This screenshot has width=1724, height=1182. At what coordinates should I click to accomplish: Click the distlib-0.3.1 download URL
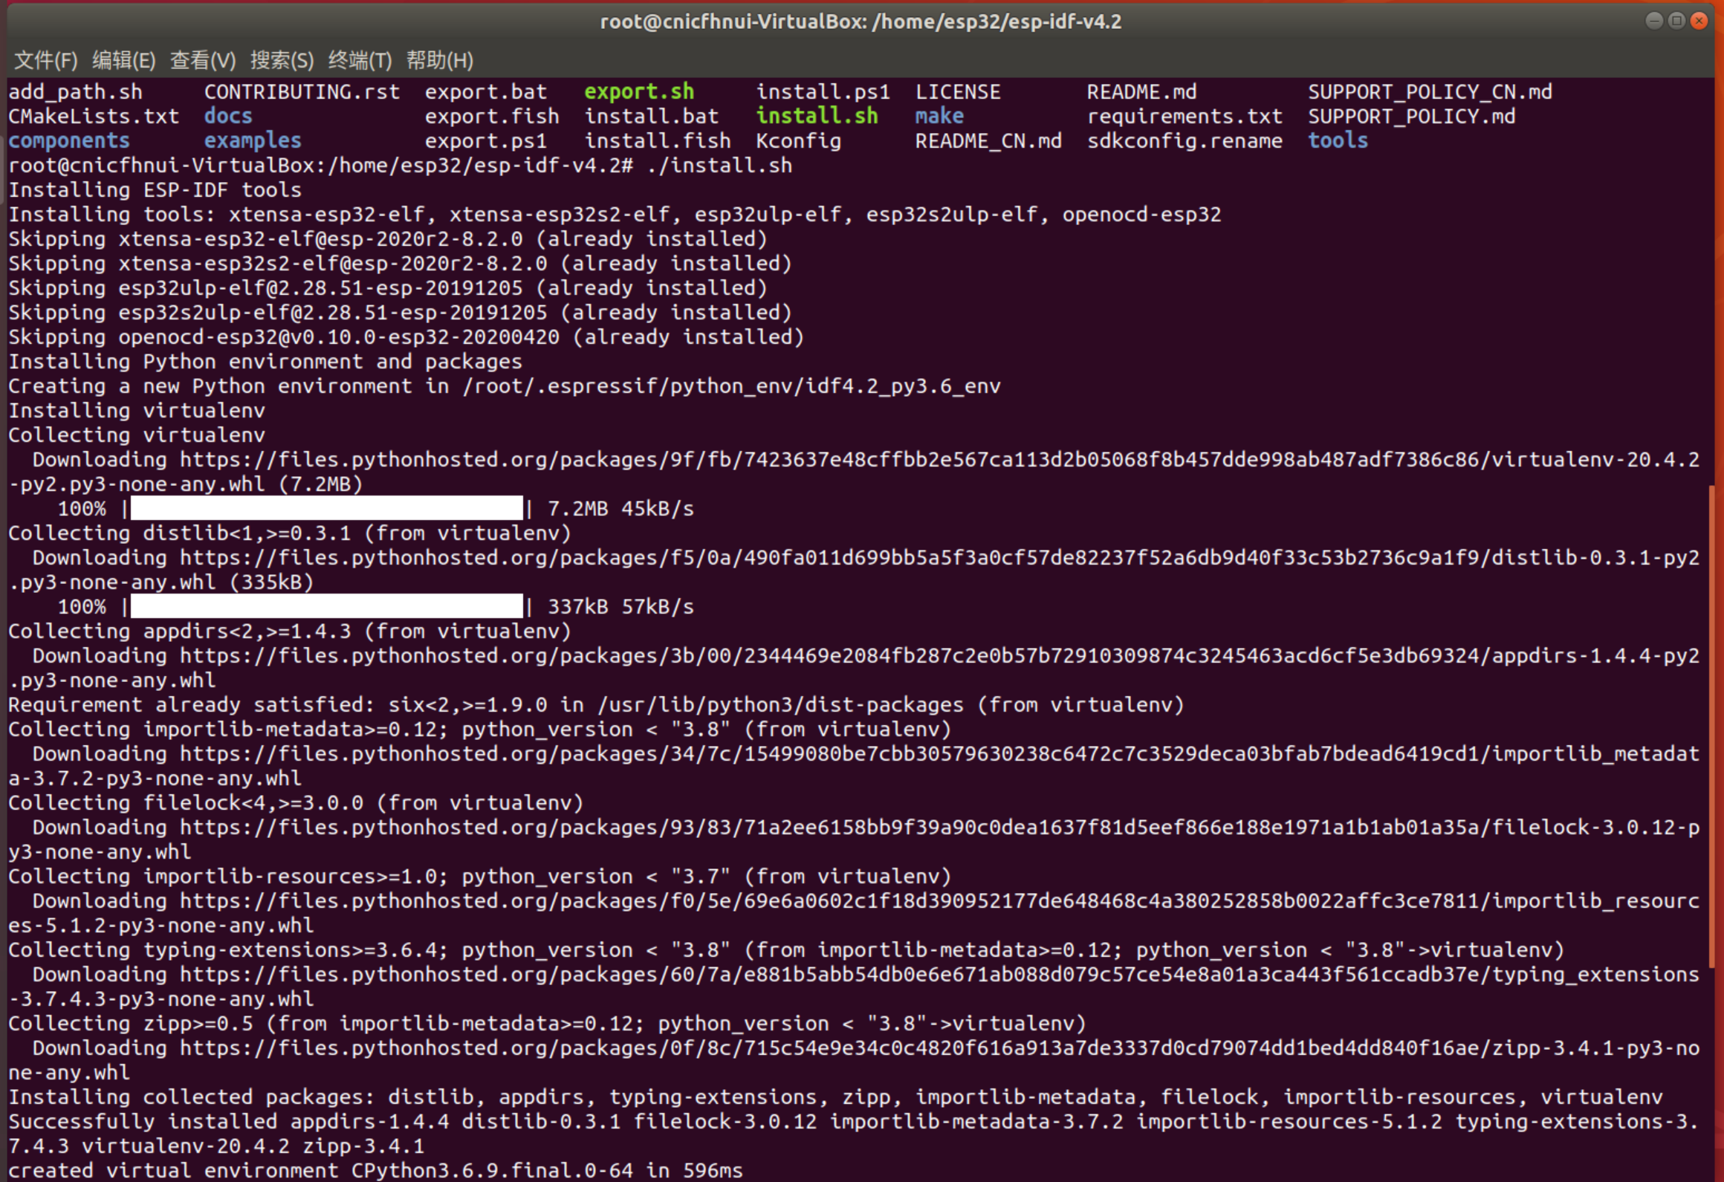point(817,557)
